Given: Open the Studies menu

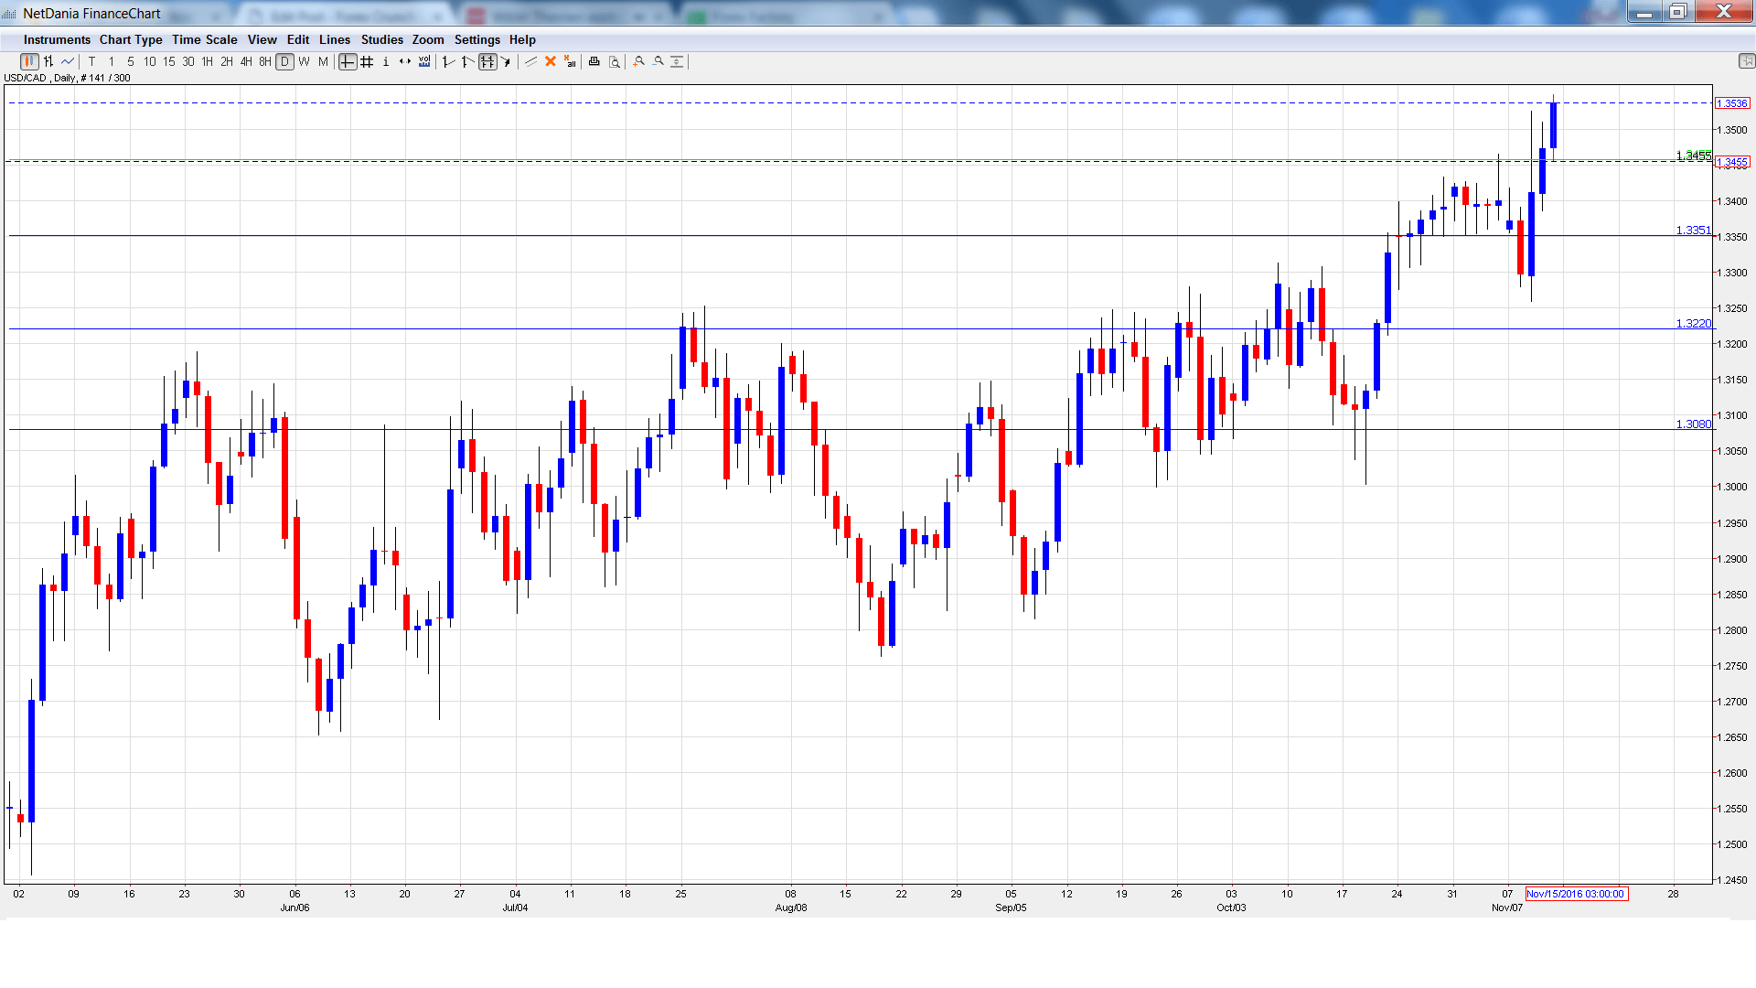Looking at the screenshot, I should tap(381, 39).
